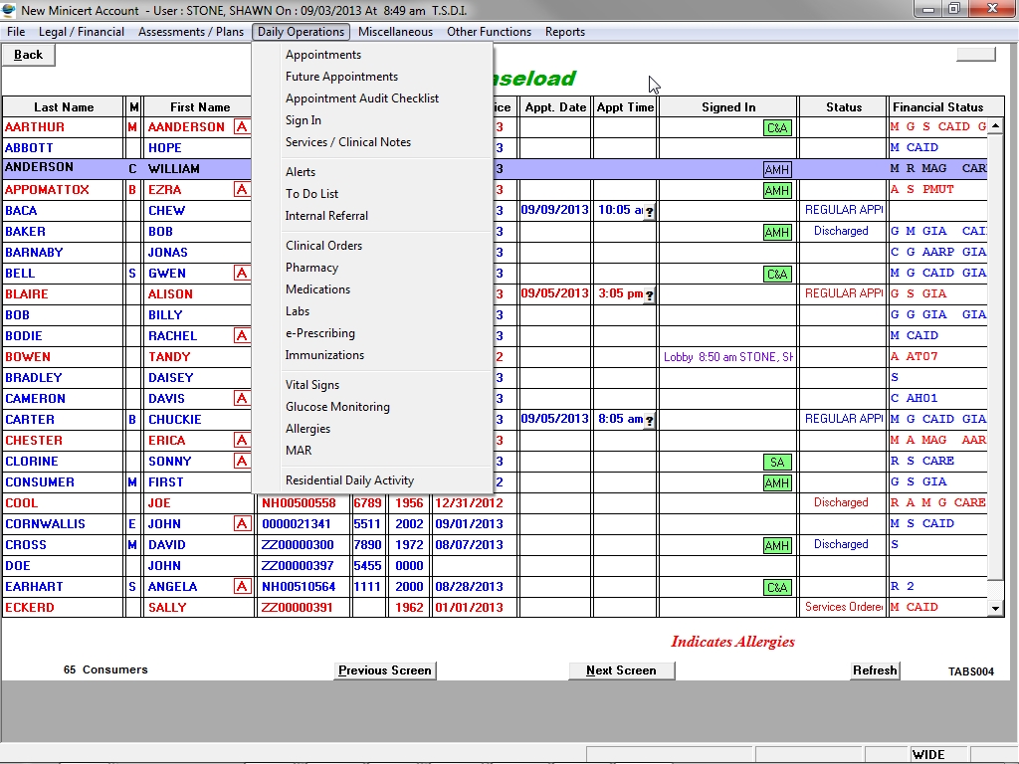Click the AMH badge in CONSUMER row
The image size is (1019, 764).
pyautogui.click(x=777, y=482)
